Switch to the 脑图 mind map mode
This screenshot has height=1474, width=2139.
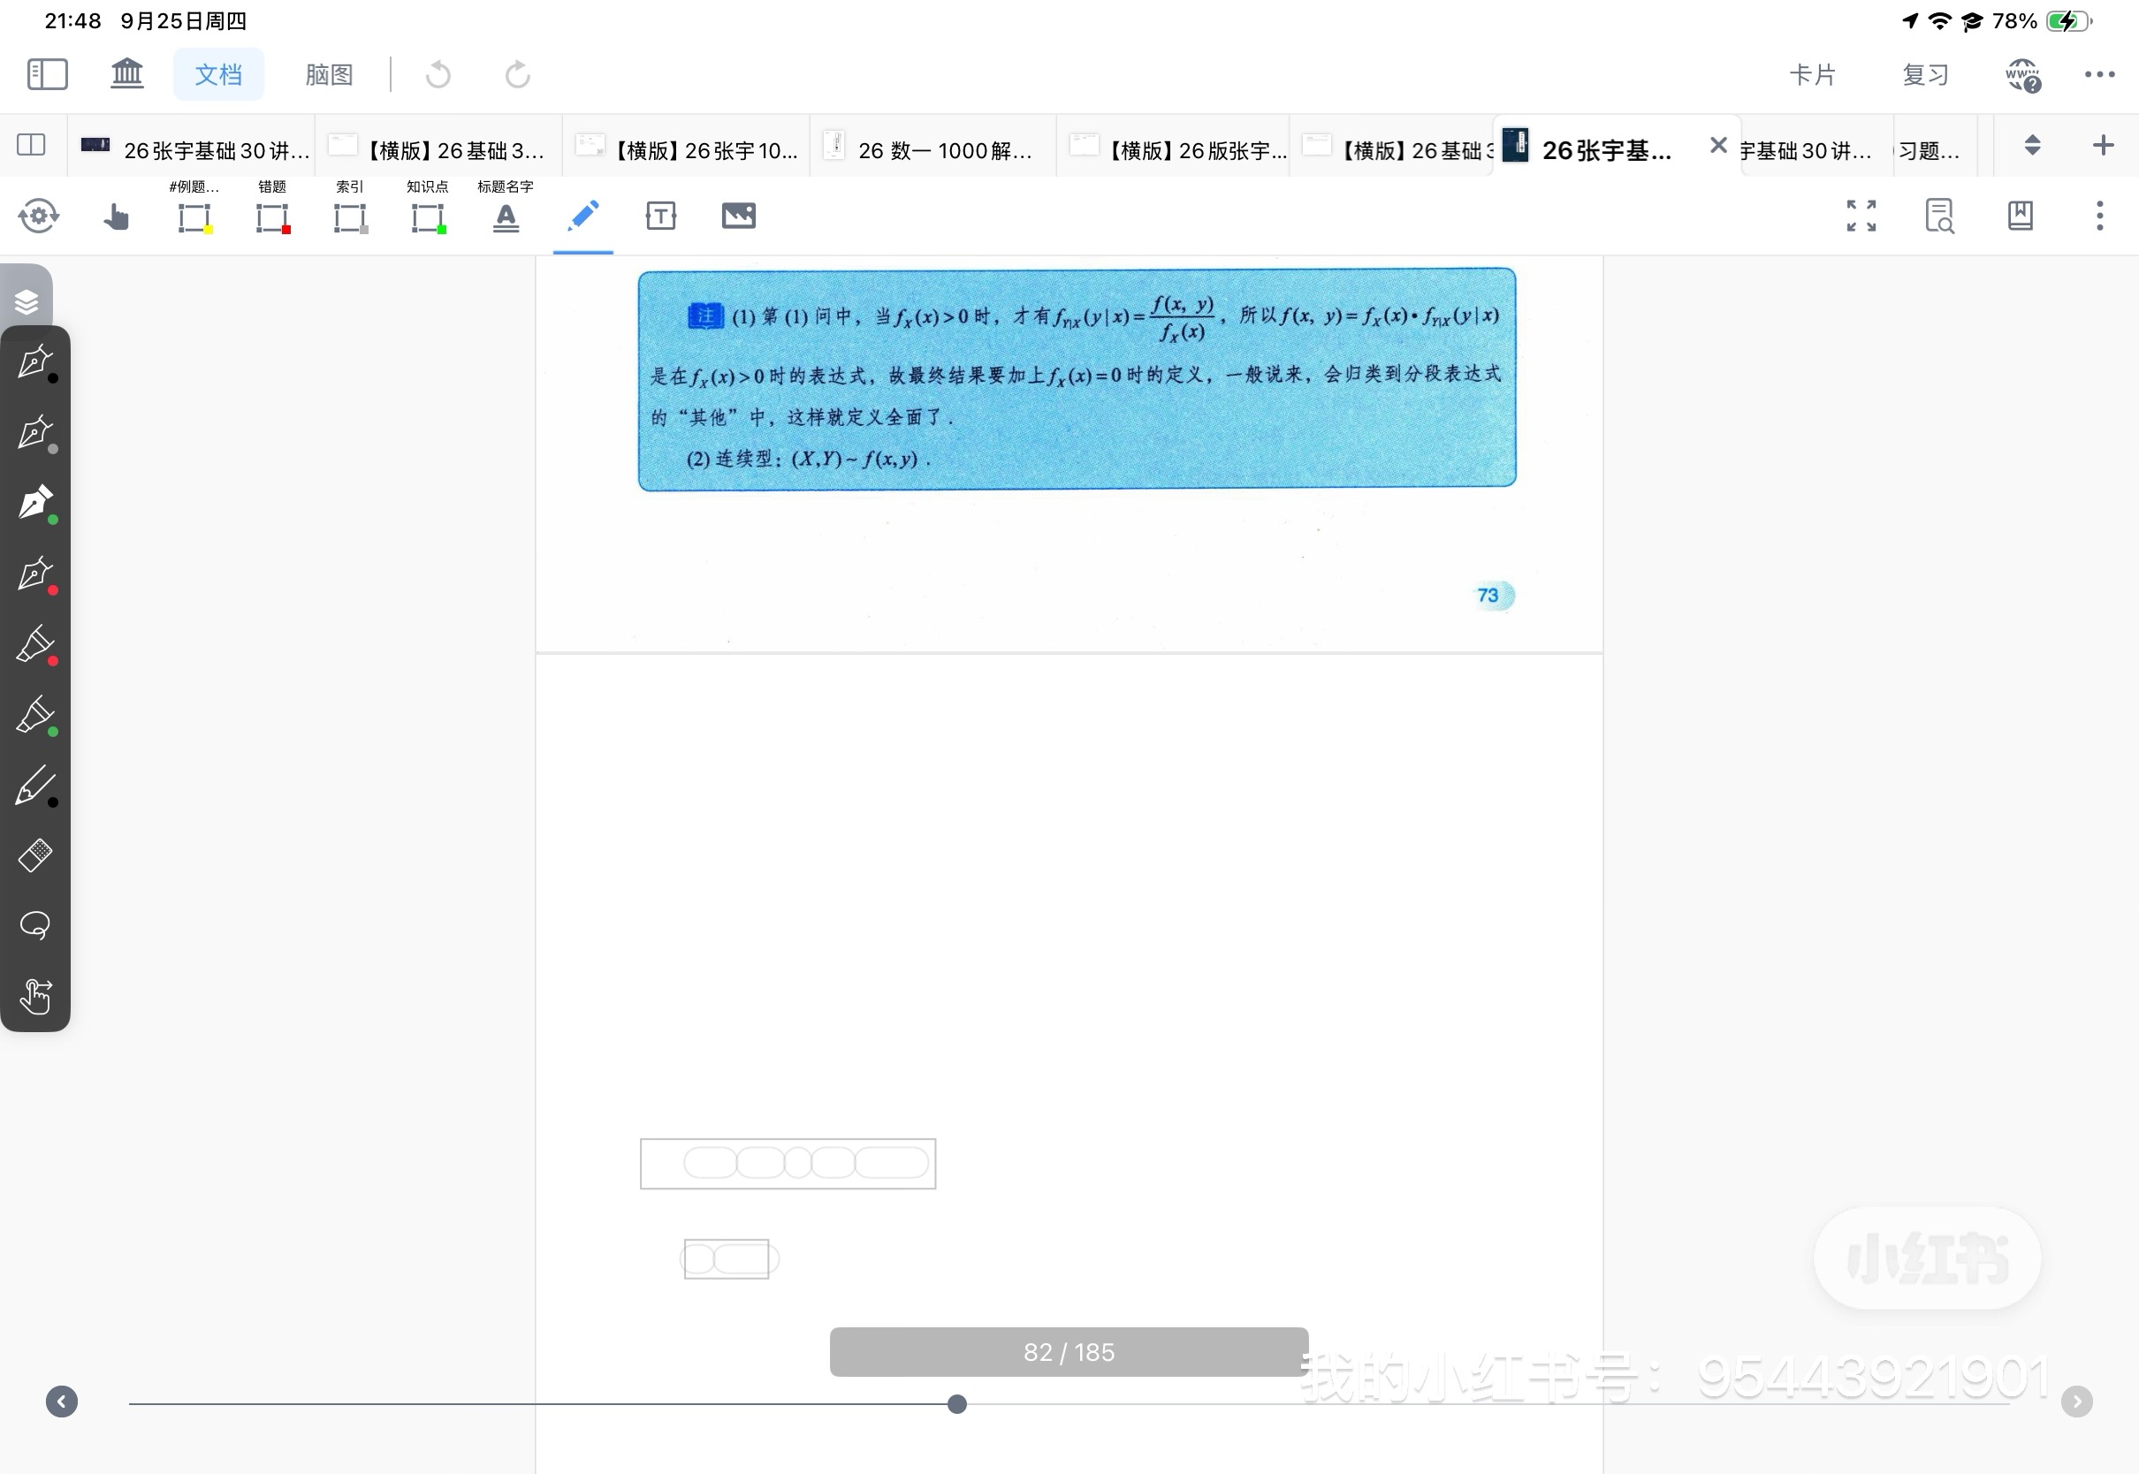point(330,74)
